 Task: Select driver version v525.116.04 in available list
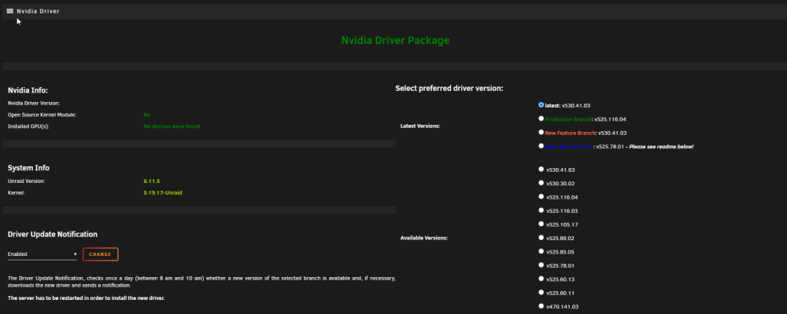coord(541,196)
